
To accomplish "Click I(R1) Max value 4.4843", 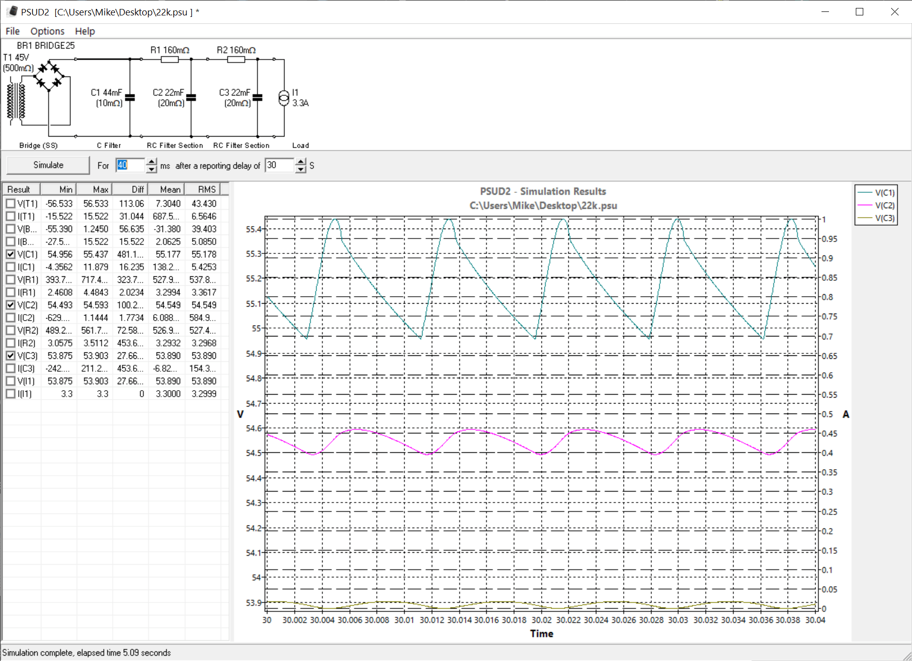I will coord(95,292).
